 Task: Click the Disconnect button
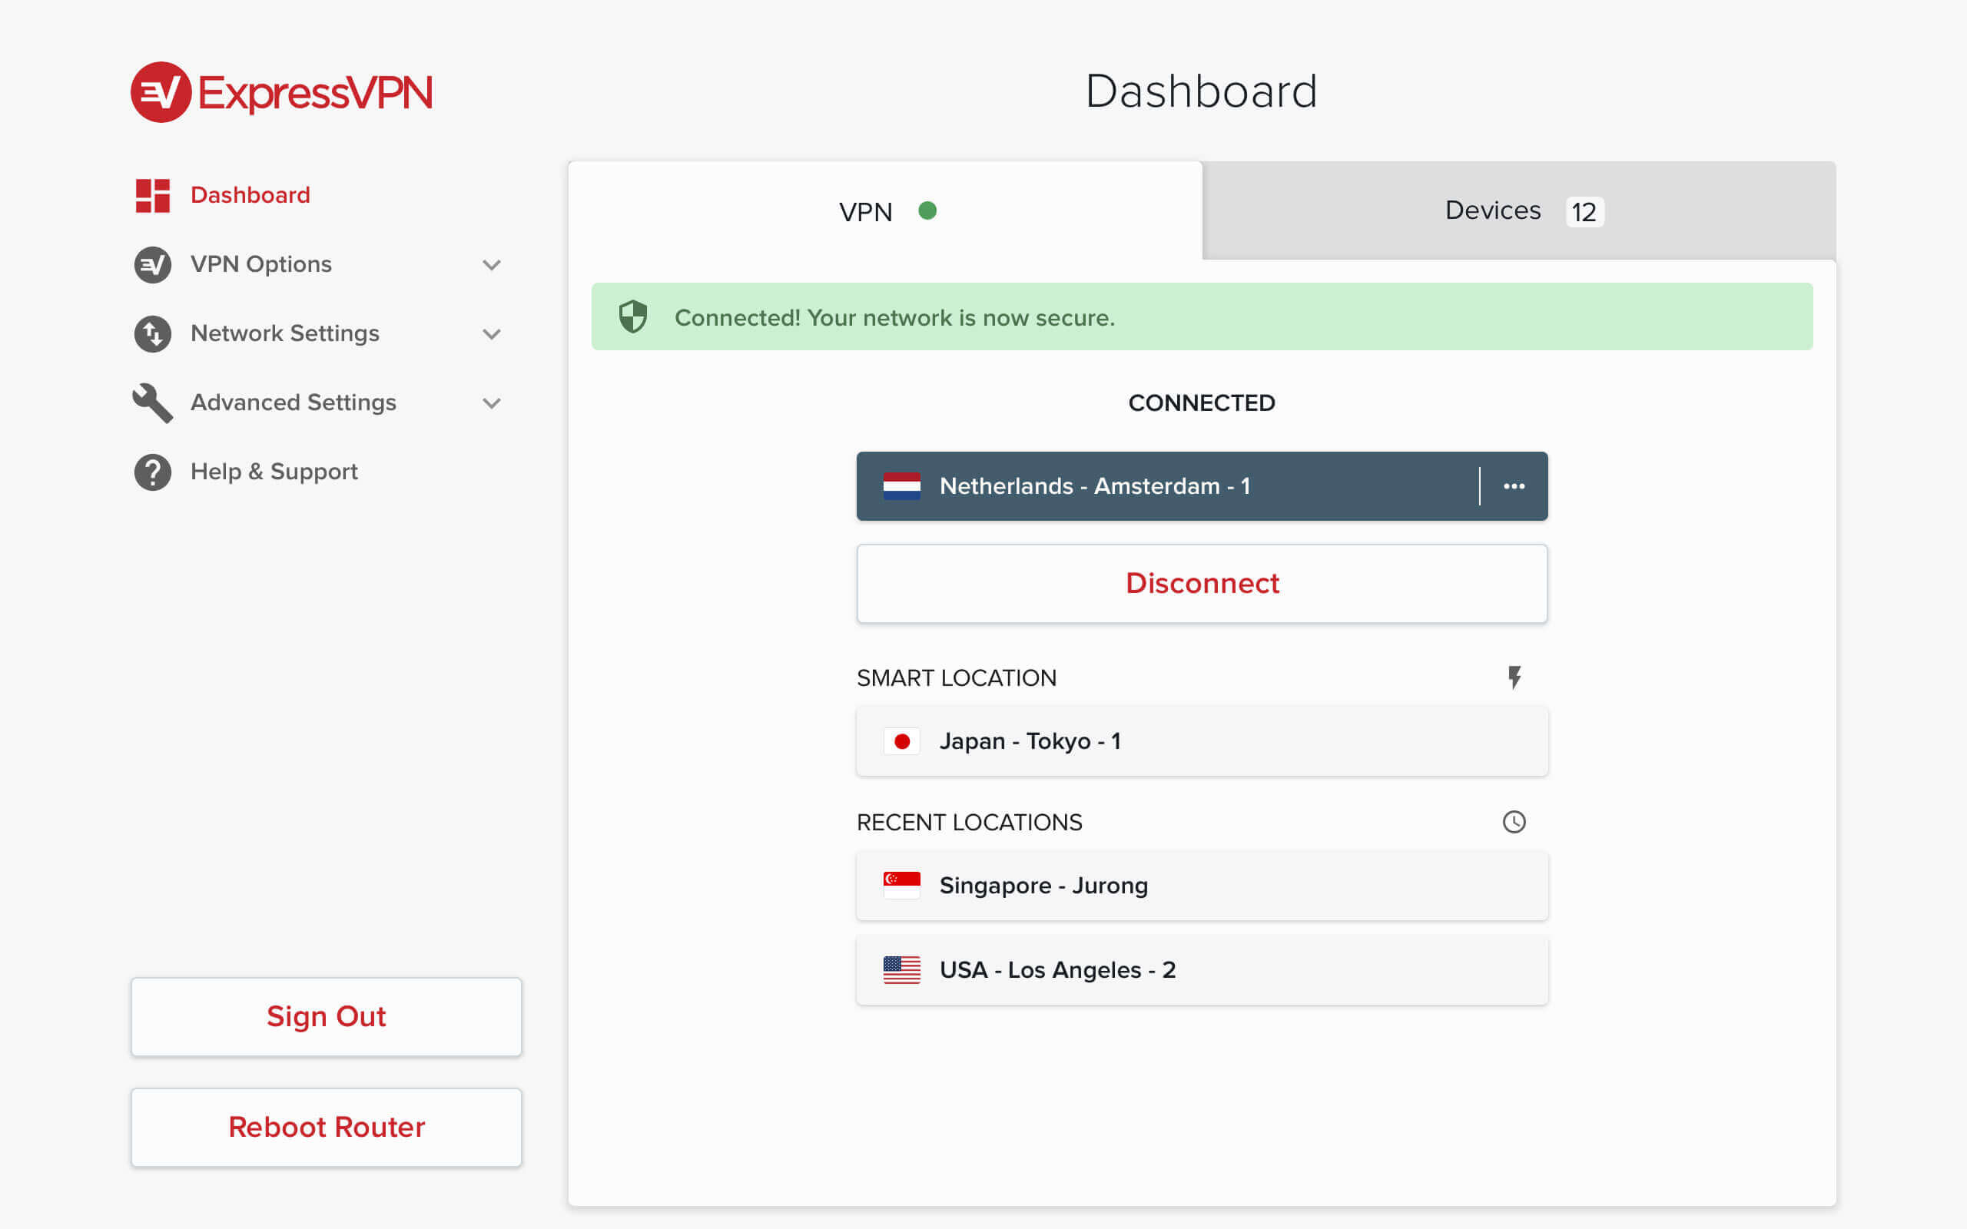pos(1202,582)
